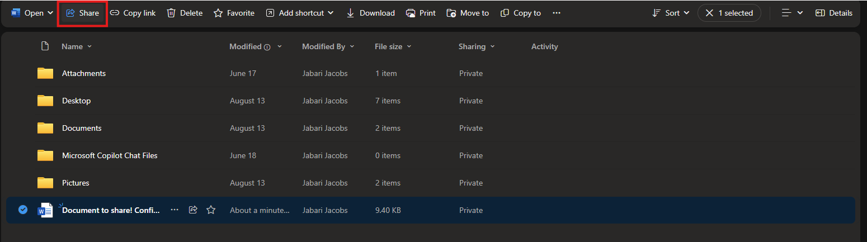Image resolution: width=867 pixels, height=242 pixels.
Task: Click Copy to in the toolbar
Action: coord(520,13)
